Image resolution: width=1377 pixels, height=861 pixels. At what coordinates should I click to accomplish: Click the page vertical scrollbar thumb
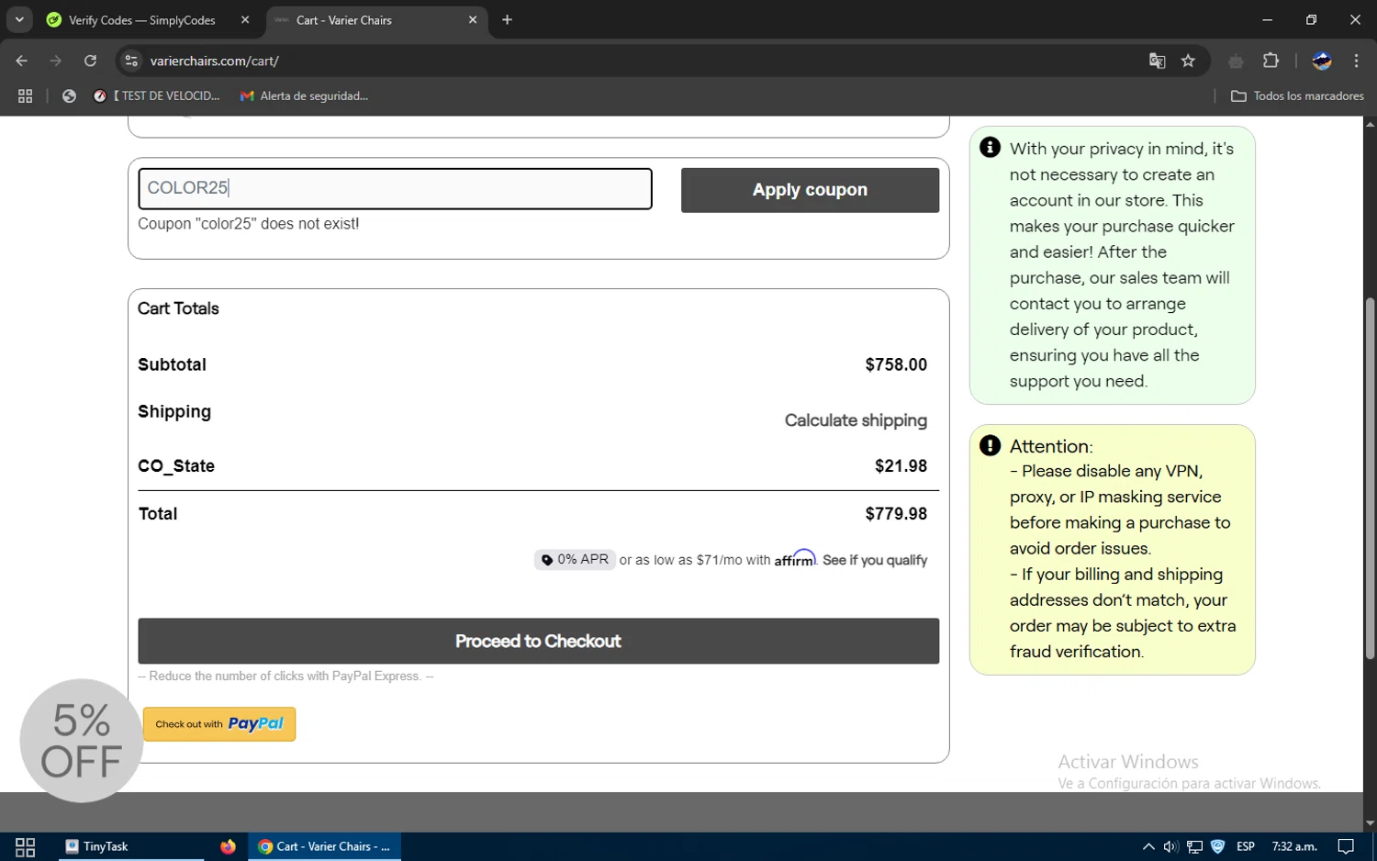[x=1370, y=477]
